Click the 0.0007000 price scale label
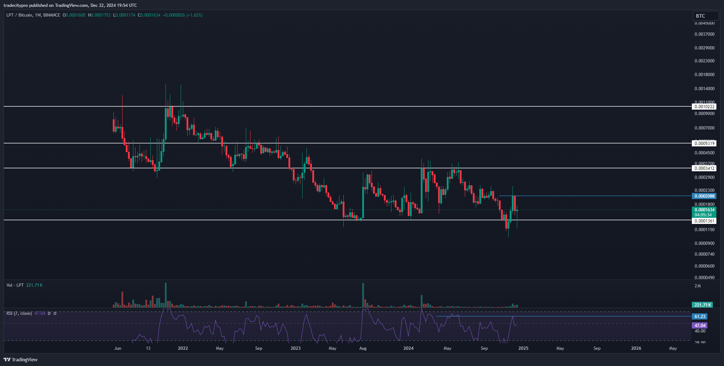Screen dimensions: 724x366 pos(704,128)
